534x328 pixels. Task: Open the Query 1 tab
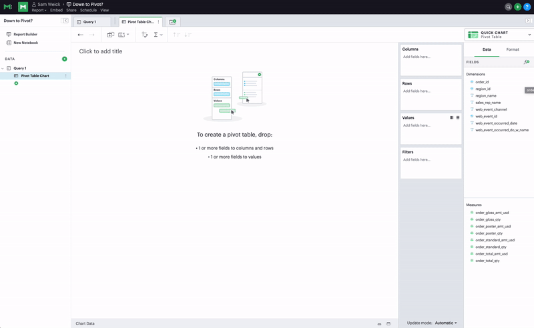89,22
